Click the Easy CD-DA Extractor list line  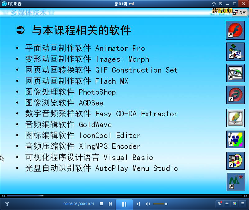[101, 114]
